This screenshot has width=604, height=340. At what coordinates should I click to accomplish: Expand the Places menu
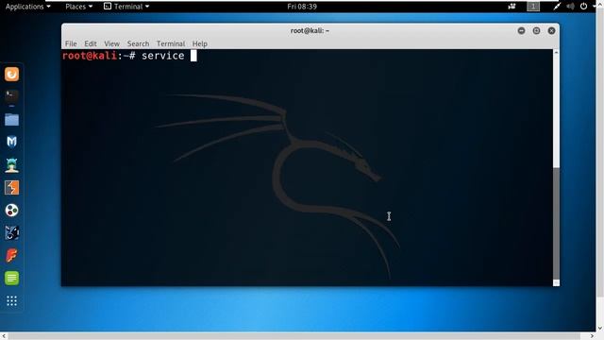pos(78,7)
